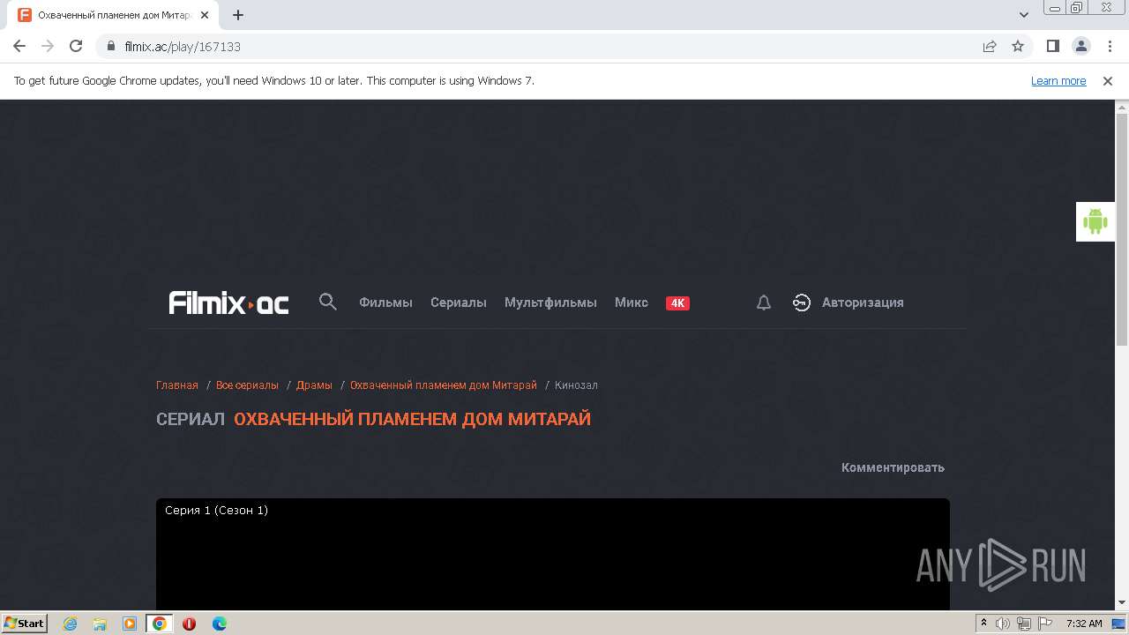Image resolution: width=1129 pixels, height=635 pixels.
Task: Show hidden system tray icons
Action: (983, 623)
